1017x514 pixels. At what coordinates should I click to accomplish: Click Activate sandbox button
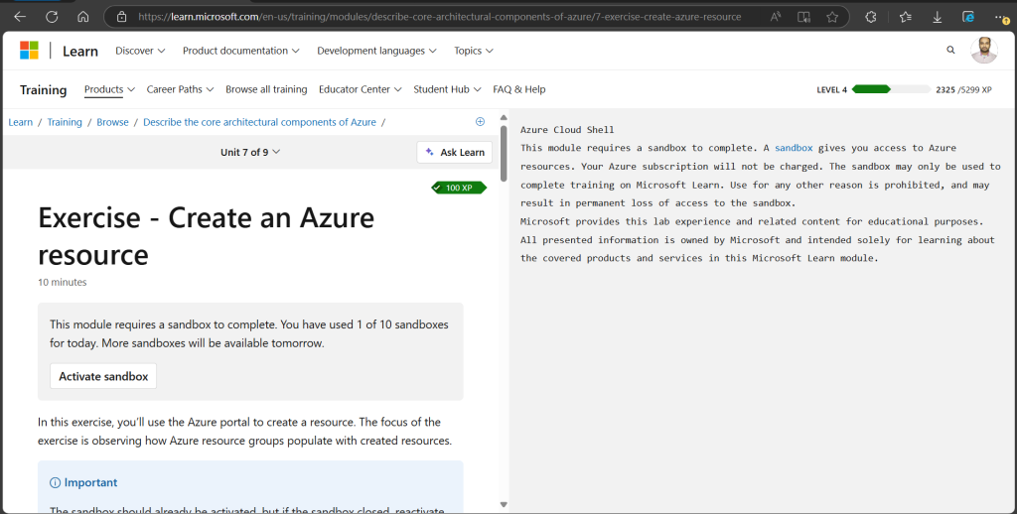tap(103, 376)
